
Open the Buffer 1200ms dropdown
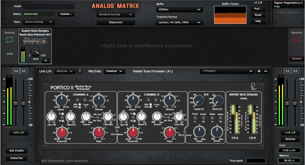179,9
